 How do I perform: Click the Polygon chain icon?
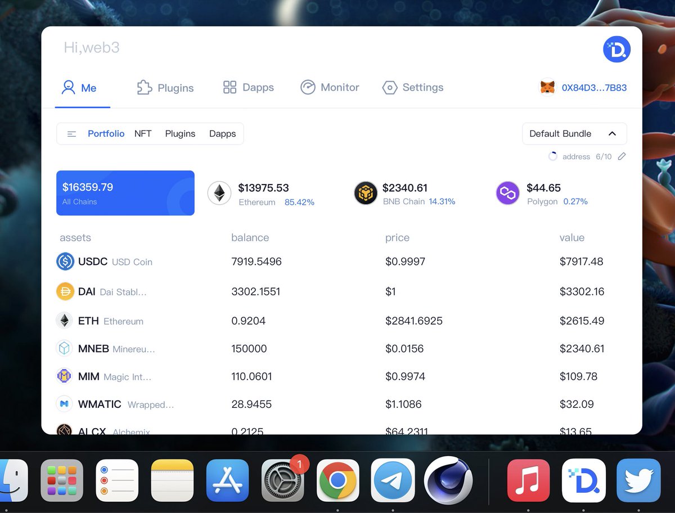pos(507,193)
